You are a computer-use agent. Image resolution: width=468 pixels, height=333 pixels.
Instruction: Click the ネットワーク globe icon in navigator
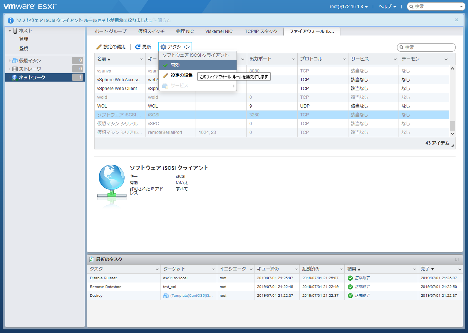(x=15, y=77)
